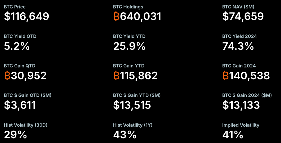
Task: Select the 43% one-year volatility value
Action: point(125,135)
